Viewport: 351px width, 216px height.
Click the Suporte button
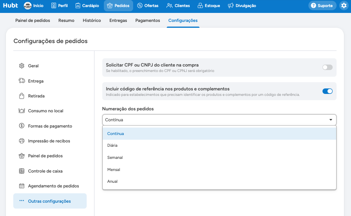pyautogui.click(x=322, y=5)
